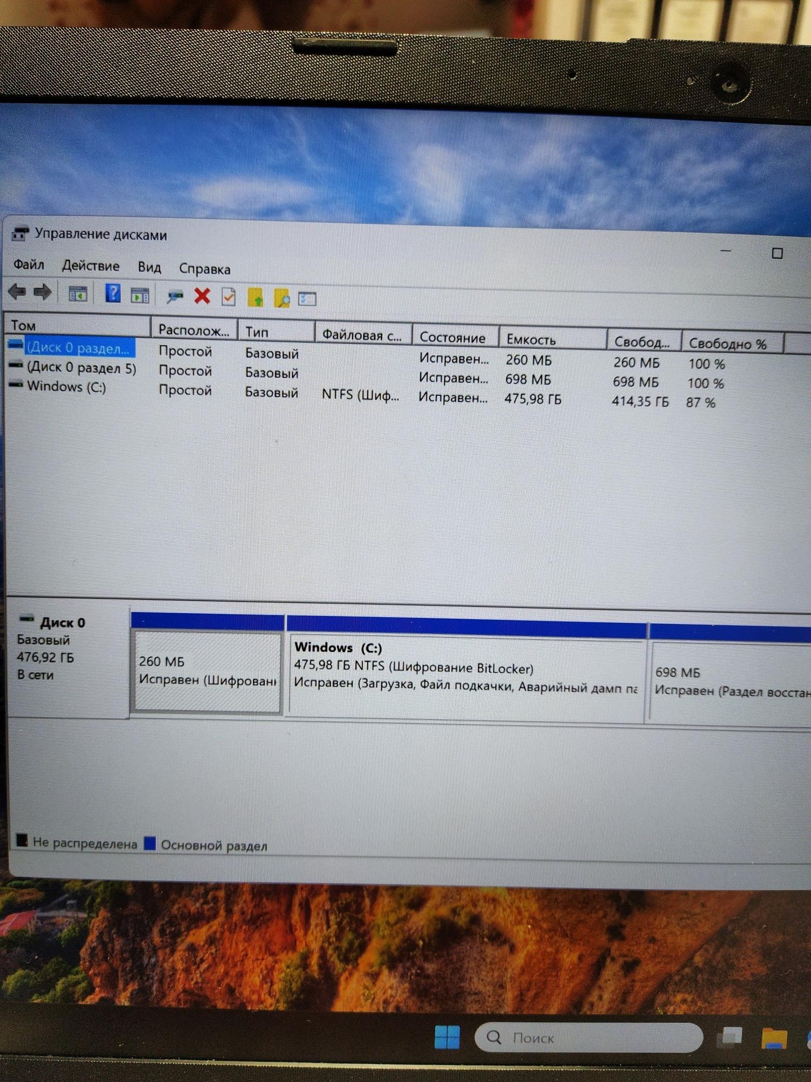Viewport: 811px width, 1082px height.
Task: Click the Back arrow in the toolbar
Action: coord(17,292)
